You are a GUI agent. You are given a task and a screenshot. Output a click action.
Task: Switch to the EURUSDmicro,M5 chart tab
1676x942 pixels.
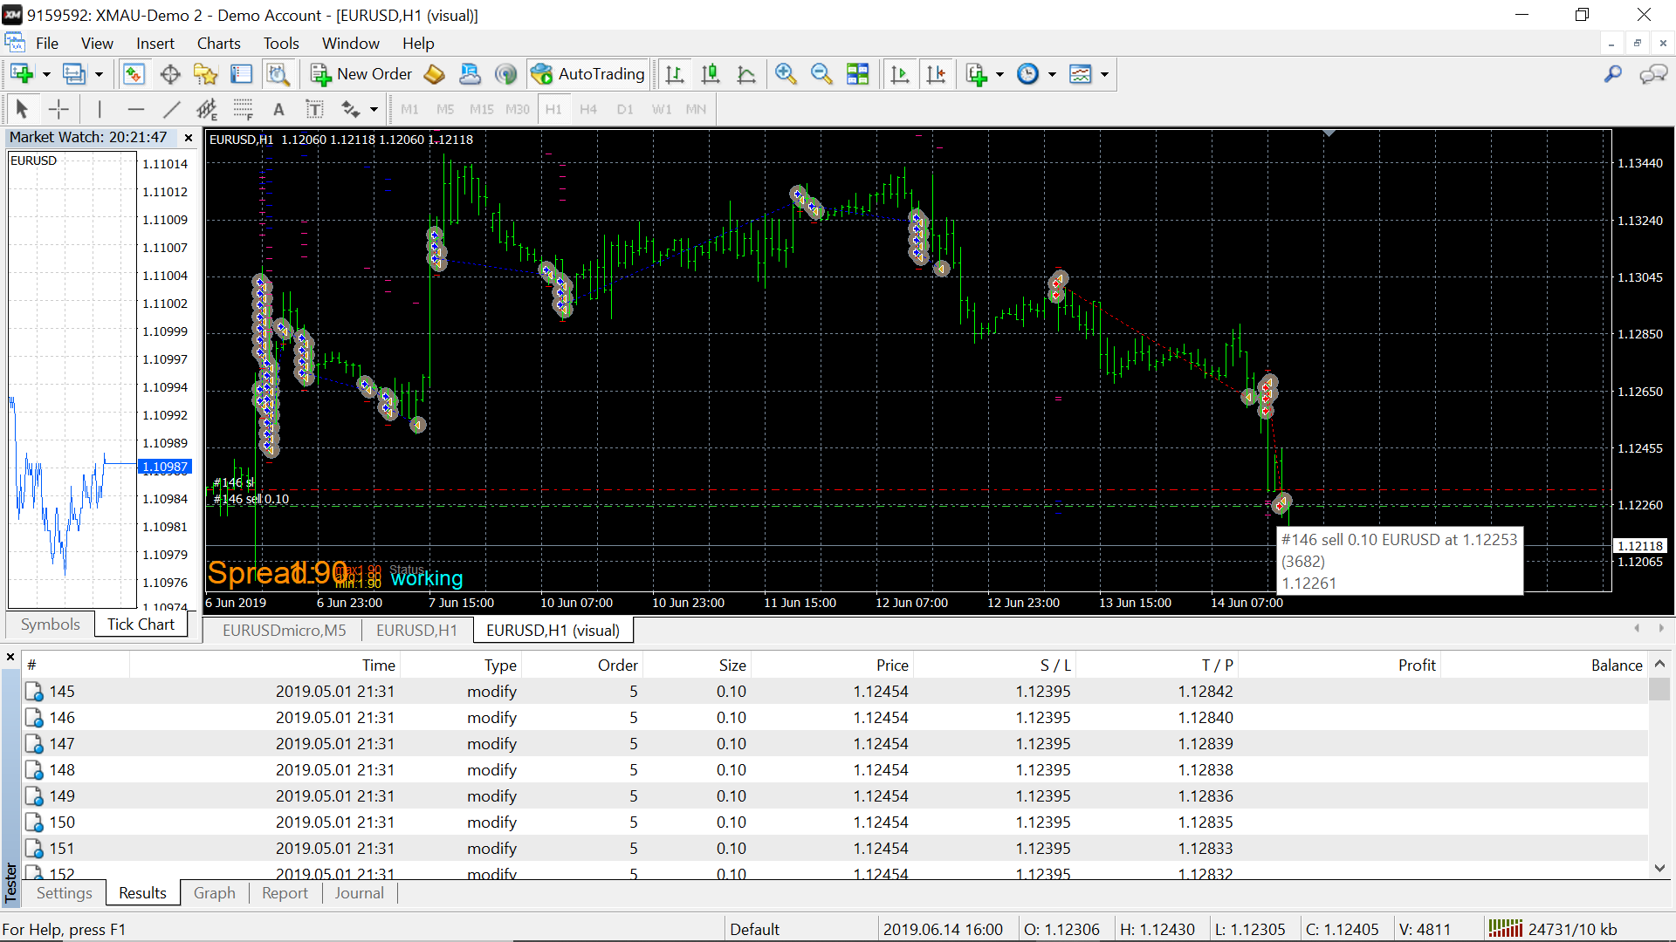(284, 630)
